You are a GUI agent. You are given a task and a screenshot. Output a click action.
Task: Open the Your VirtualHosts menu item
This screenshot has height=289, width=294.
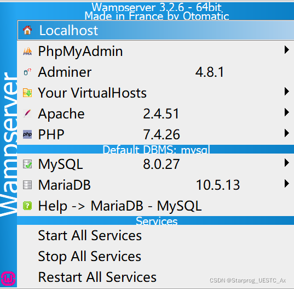pos(155,93)
